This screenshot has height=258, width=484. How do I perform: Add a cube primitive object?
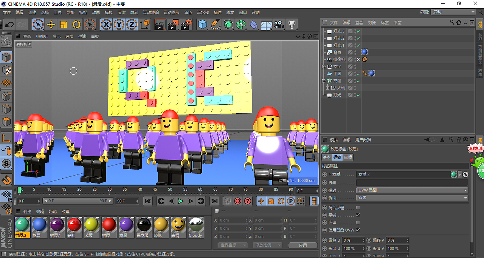tap(203, 25)
